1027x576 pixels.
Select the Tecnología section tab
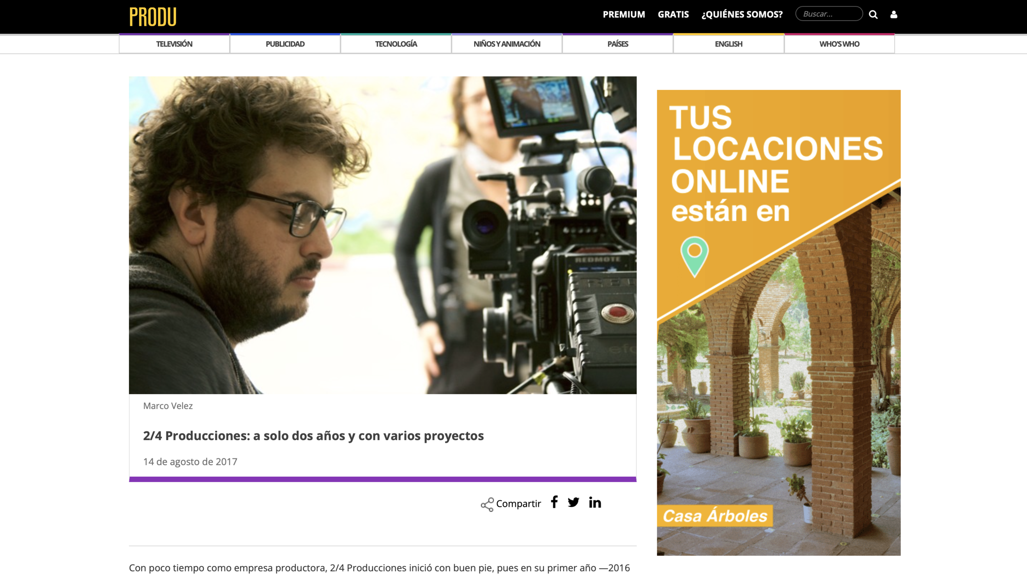point(396,44)
